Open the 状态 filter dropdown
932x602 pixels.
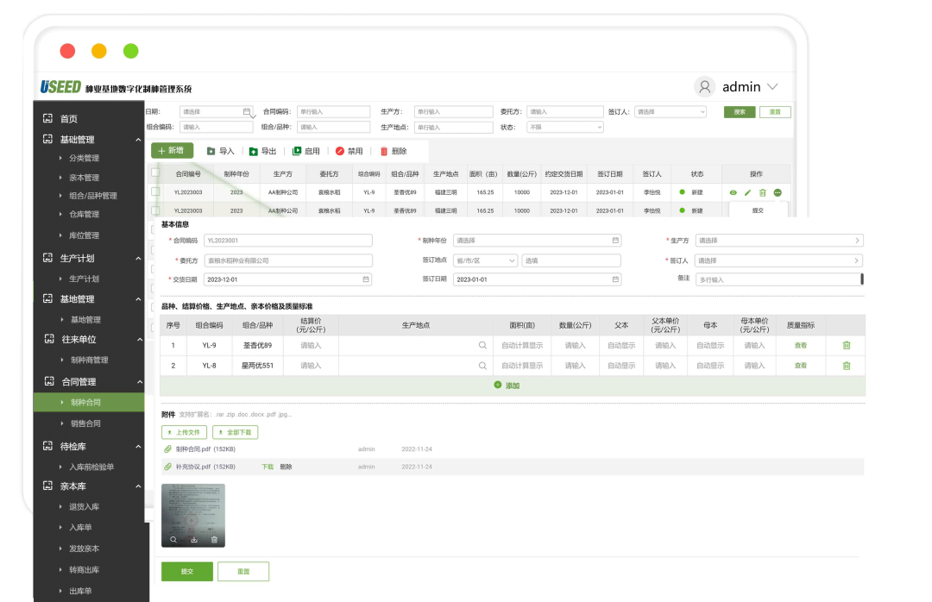pos(565,127)
